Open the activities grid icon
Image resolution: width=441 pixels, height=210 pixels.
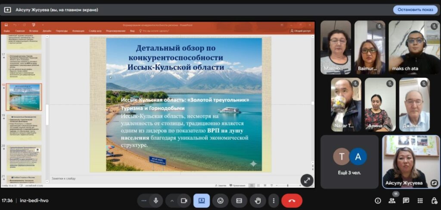[x=420, y=201]
